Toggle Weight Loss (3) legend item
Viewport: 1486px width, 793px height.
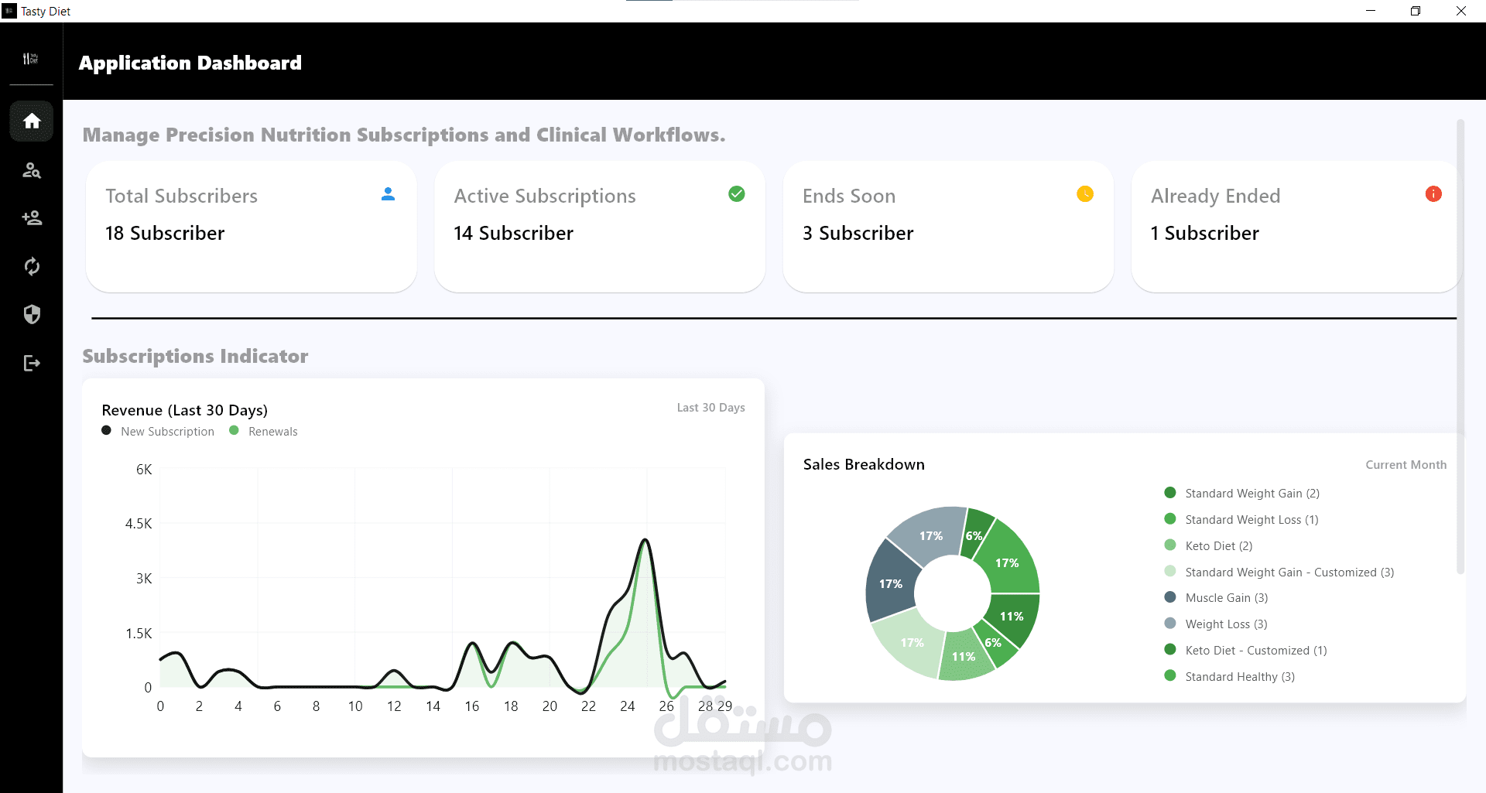tap(1216, 624)
